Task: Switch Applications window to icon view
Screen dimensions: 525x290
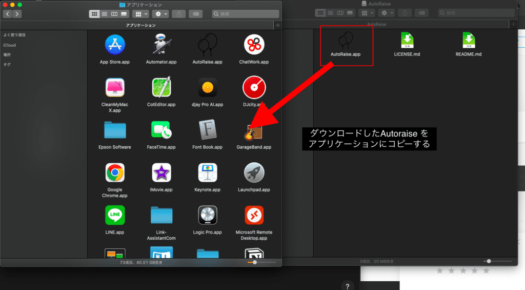Action: coord(94,14)
